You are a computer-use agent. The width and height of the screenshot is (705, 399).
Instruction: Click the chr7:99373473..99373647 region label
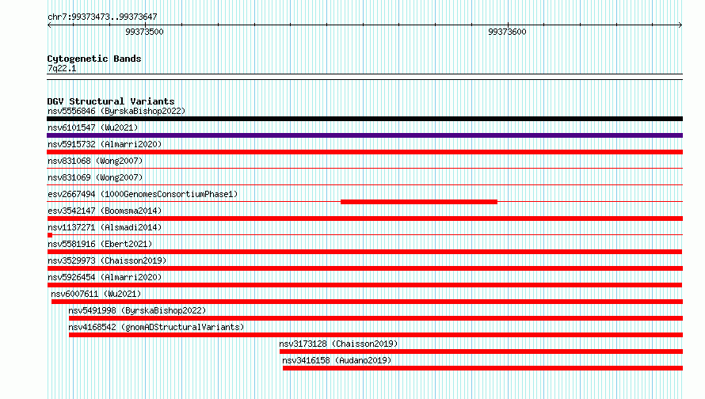[x=102, y=17]
